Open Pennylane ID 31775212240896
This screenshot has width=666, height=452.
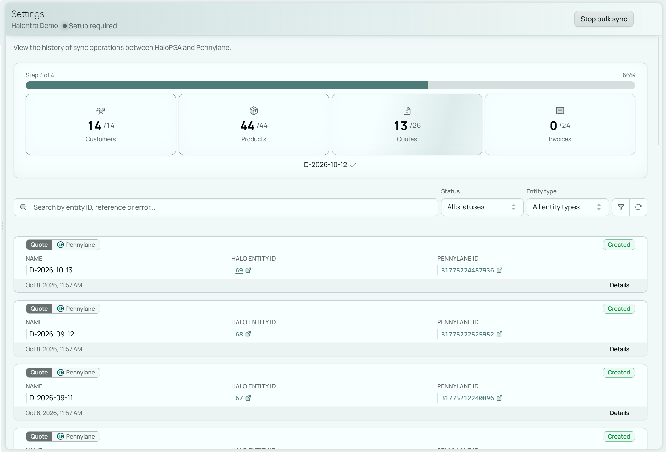tap(467, 398)
